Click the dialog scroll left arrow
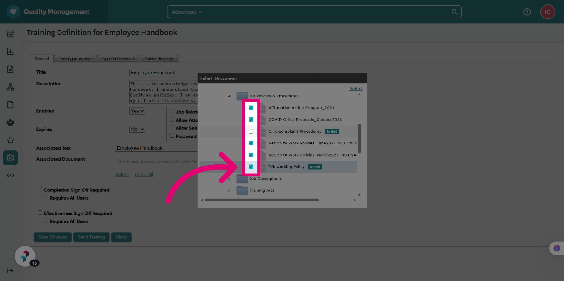The image size is (564, 281). tap(202, 200)
